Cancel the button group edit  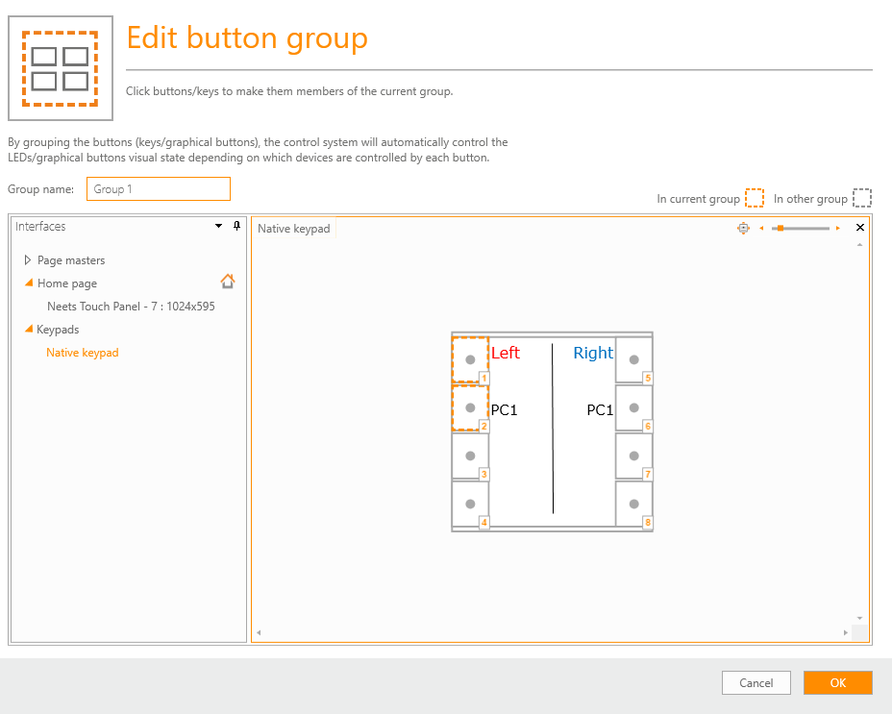click(x=756, y=682)
